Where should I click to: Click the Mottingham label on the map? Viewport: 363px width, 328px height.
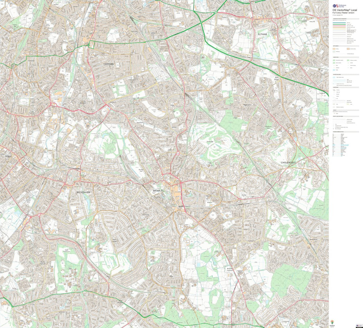(247, 105)
